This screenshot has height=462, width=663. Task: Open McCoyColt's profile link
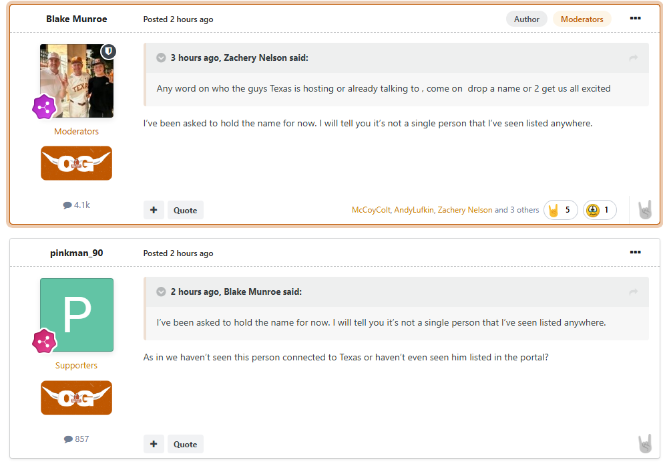[371, 210]
